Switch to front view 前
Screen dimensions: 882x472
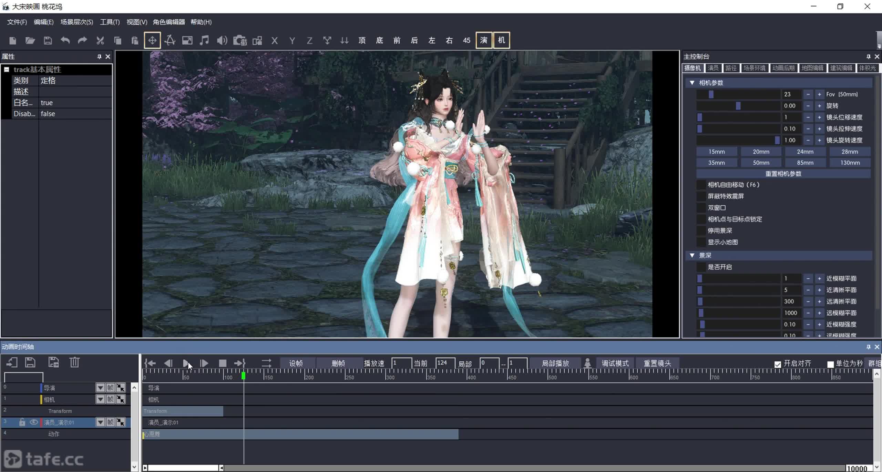pyautogui.click(x=397, y=41)
